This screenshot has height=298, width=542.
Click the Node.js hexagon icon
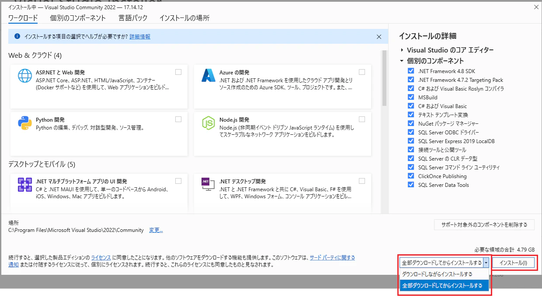tap(208, 123)
